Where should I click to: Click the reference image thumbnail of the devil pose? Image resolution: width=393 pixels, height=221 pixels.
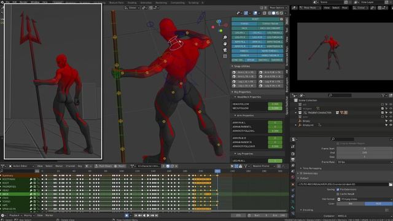point(53,82)
